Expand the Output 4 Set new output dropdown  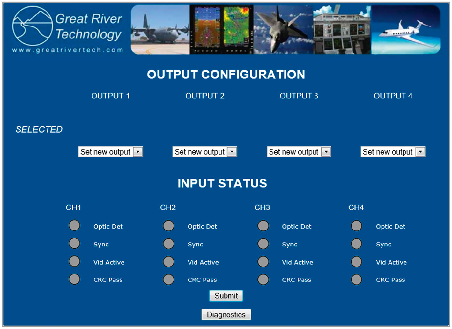click(x=393, y=152)
